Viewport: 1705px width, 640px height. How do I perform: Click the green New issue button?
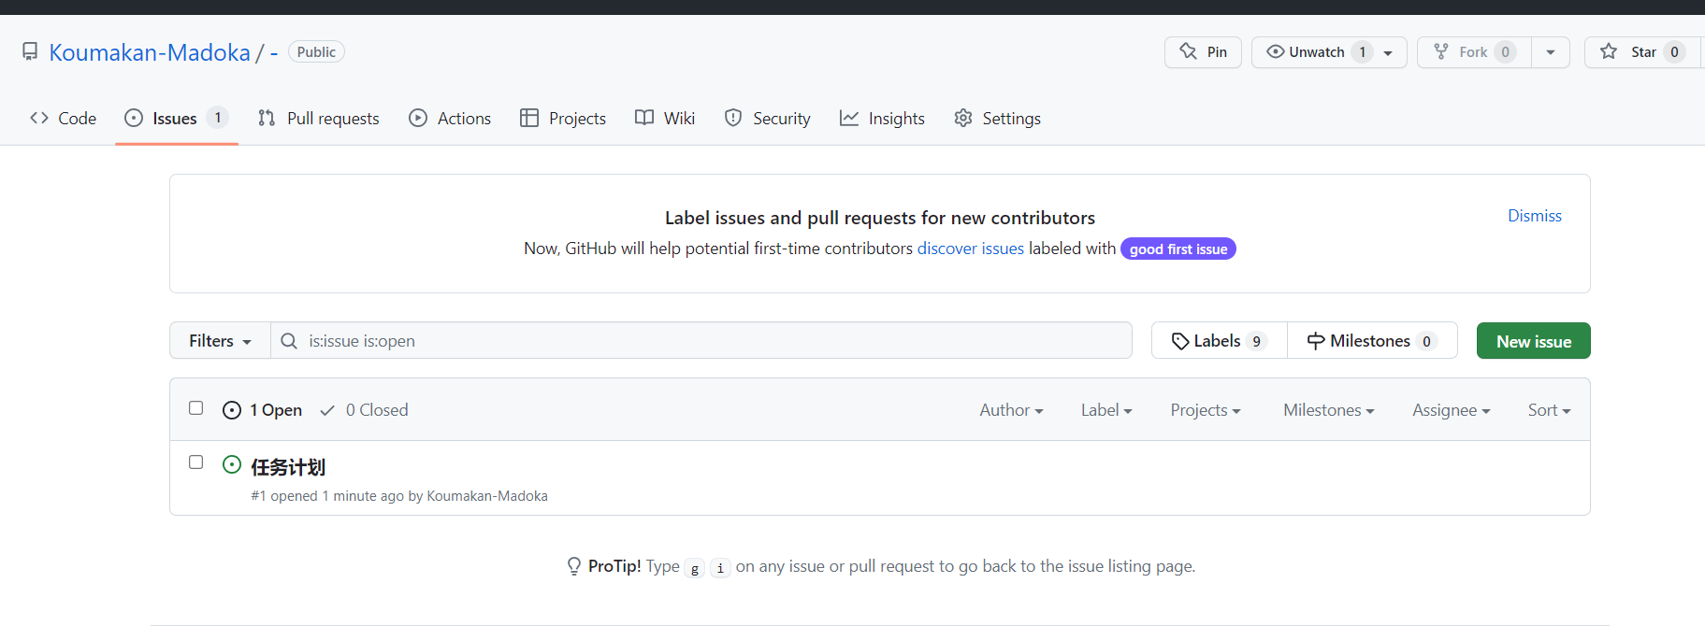1533,341
